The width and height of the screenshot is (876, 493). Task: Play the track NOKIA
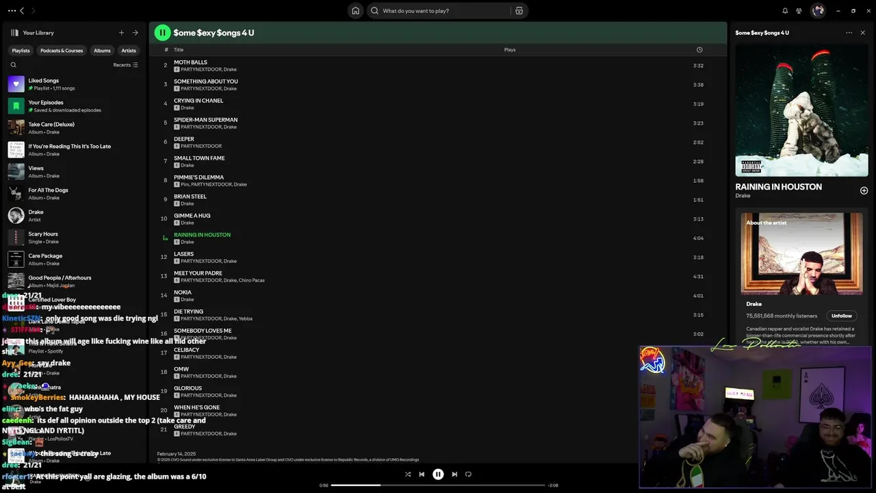tap(438, 296)
